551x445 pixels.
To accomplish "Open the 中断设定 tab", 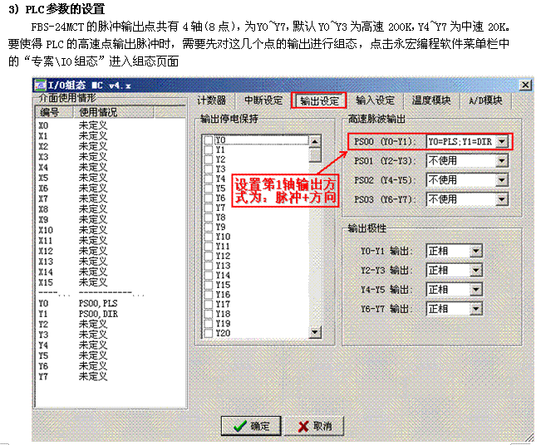I will pos(263,100).
